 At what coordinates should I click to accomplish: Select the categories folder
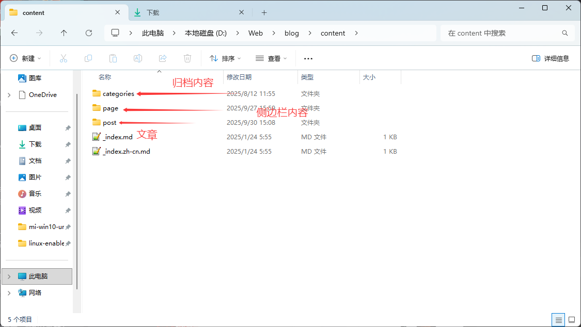coord(118,94)
